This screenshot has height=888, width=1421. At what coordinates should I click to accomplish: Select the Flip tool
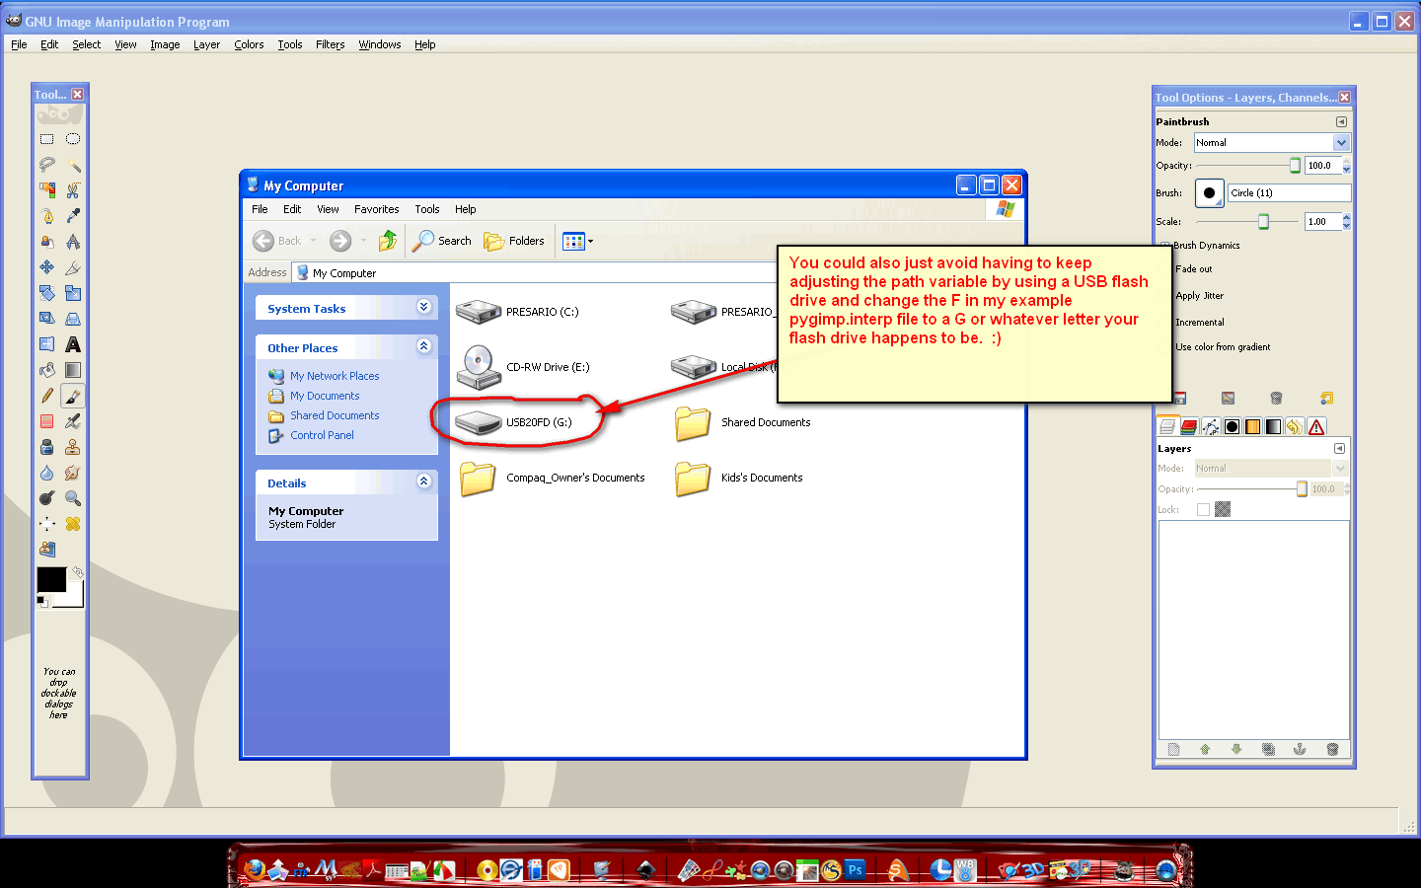click(x=46, y=344)
